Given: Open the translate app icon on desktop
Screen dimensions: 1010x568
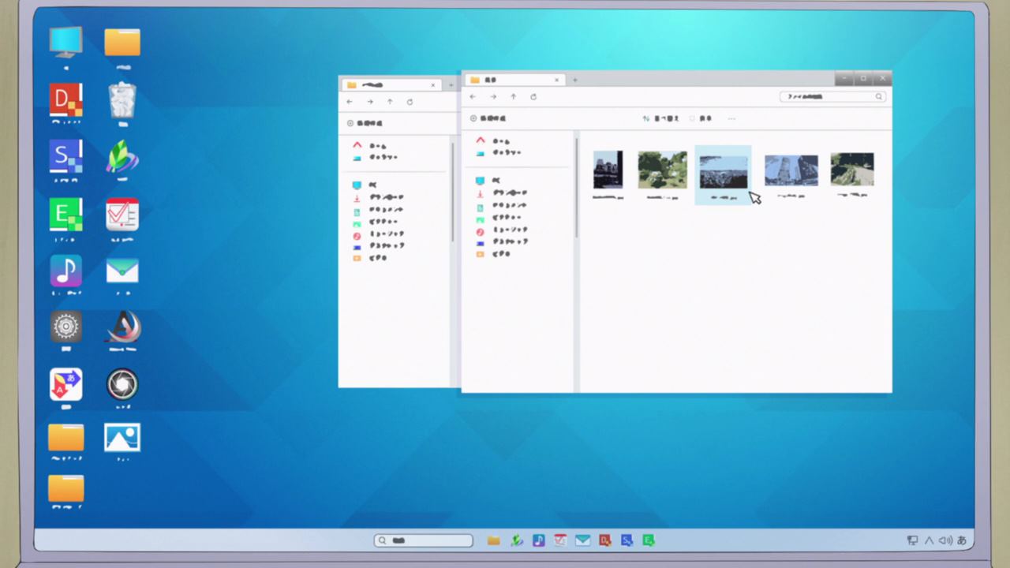Looking at the screenshot, I should [x=65, y=384].
